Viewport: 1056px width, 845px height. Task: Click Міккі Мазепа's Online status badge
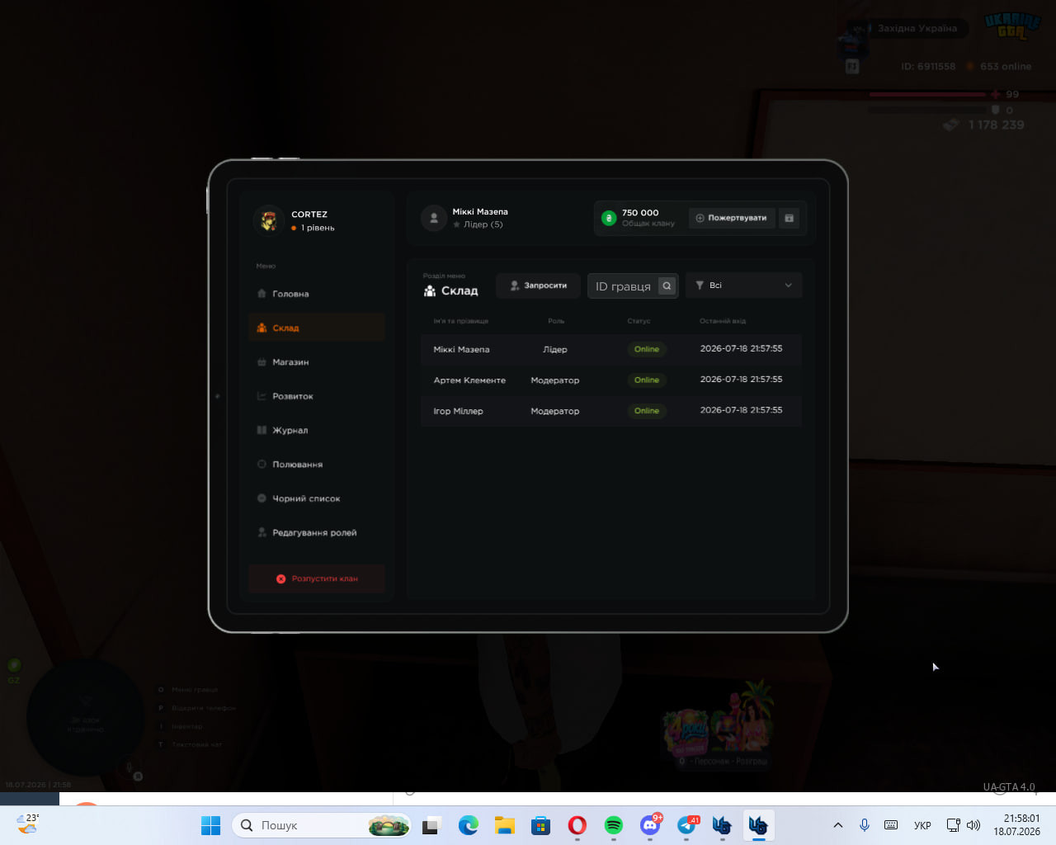647,349
